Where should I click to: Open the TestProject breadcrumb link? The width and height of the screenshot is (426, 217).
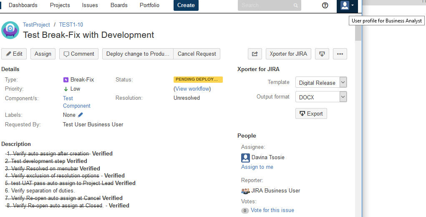click(36, 25)
